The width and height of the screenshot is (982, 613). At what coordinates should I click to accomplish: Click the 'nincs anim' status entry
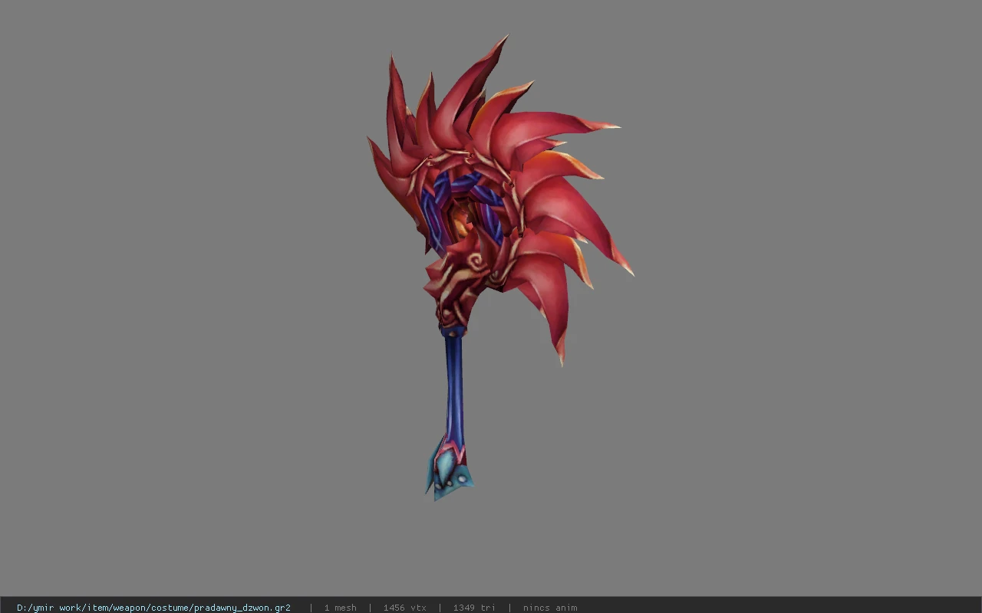click(550, 608)
